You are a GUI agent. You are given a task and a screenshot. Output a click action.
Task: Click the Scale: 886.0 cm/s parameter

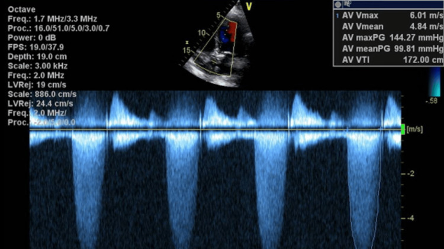coord(42,94)
